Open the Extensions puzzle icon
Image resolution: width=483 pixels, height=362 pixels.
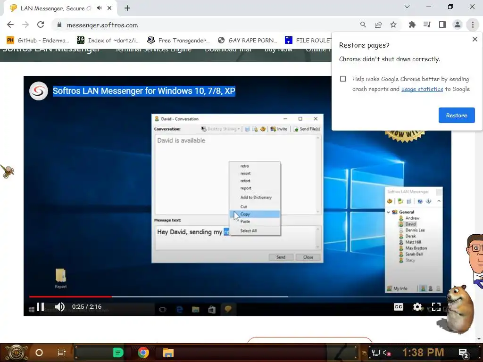412,25
